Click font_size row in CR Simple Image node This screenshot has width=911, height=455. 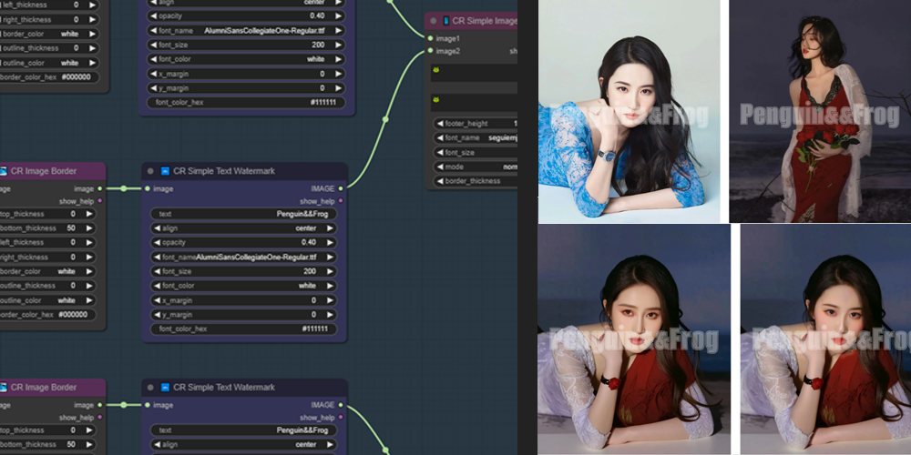point(476,153)
